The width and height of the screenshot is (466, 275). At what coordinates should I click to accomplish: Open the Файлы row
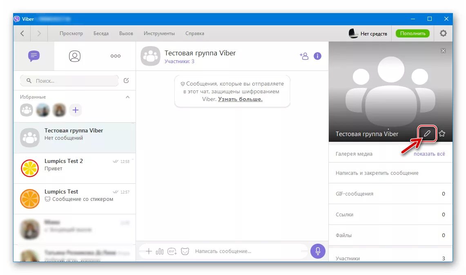(390, 235)
